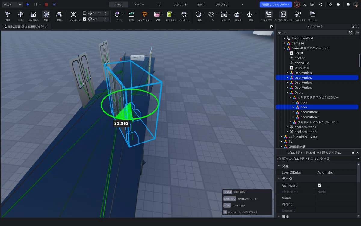The height and width of the screenshot is (226, 361).
Task: Open the 素材 (Material) picker icon
Action: (199, 14)
